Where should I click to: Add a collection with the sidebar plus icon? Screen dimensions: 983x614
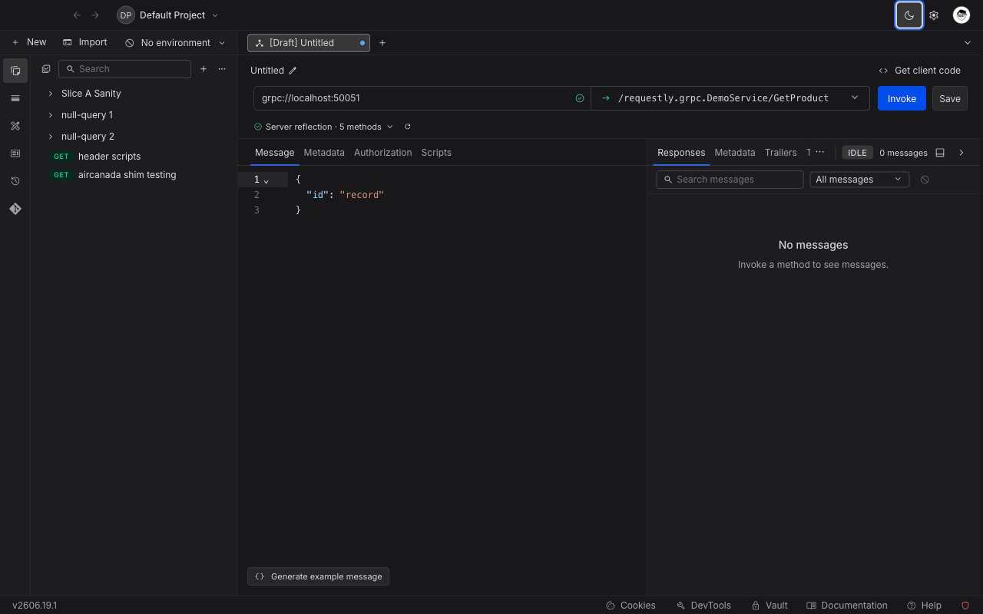(x=204, y=69)
